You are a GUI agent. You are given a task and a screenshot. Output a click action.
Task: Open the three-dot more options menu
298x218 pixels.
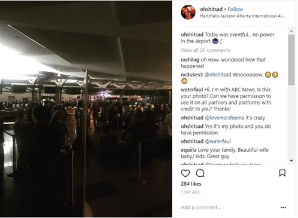pyautogui.click(x=283, y=207)
